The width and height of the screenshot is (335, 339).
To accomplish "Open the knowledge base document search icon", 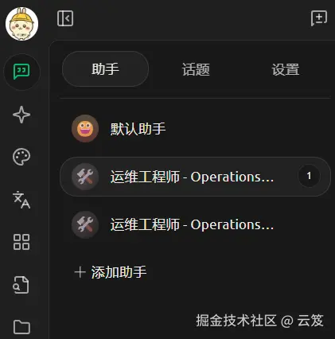I will click(21, 285).
